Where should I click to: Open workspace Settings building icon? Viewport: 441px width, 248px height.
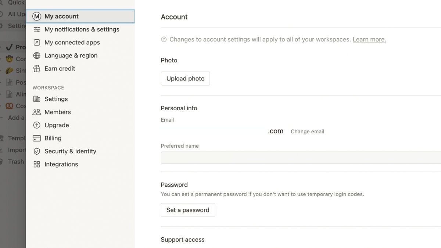(37, 99)
